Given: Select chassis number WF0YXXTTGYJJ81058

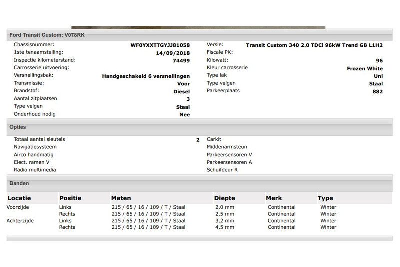Looking at the screenshot, I should [160, 45].
